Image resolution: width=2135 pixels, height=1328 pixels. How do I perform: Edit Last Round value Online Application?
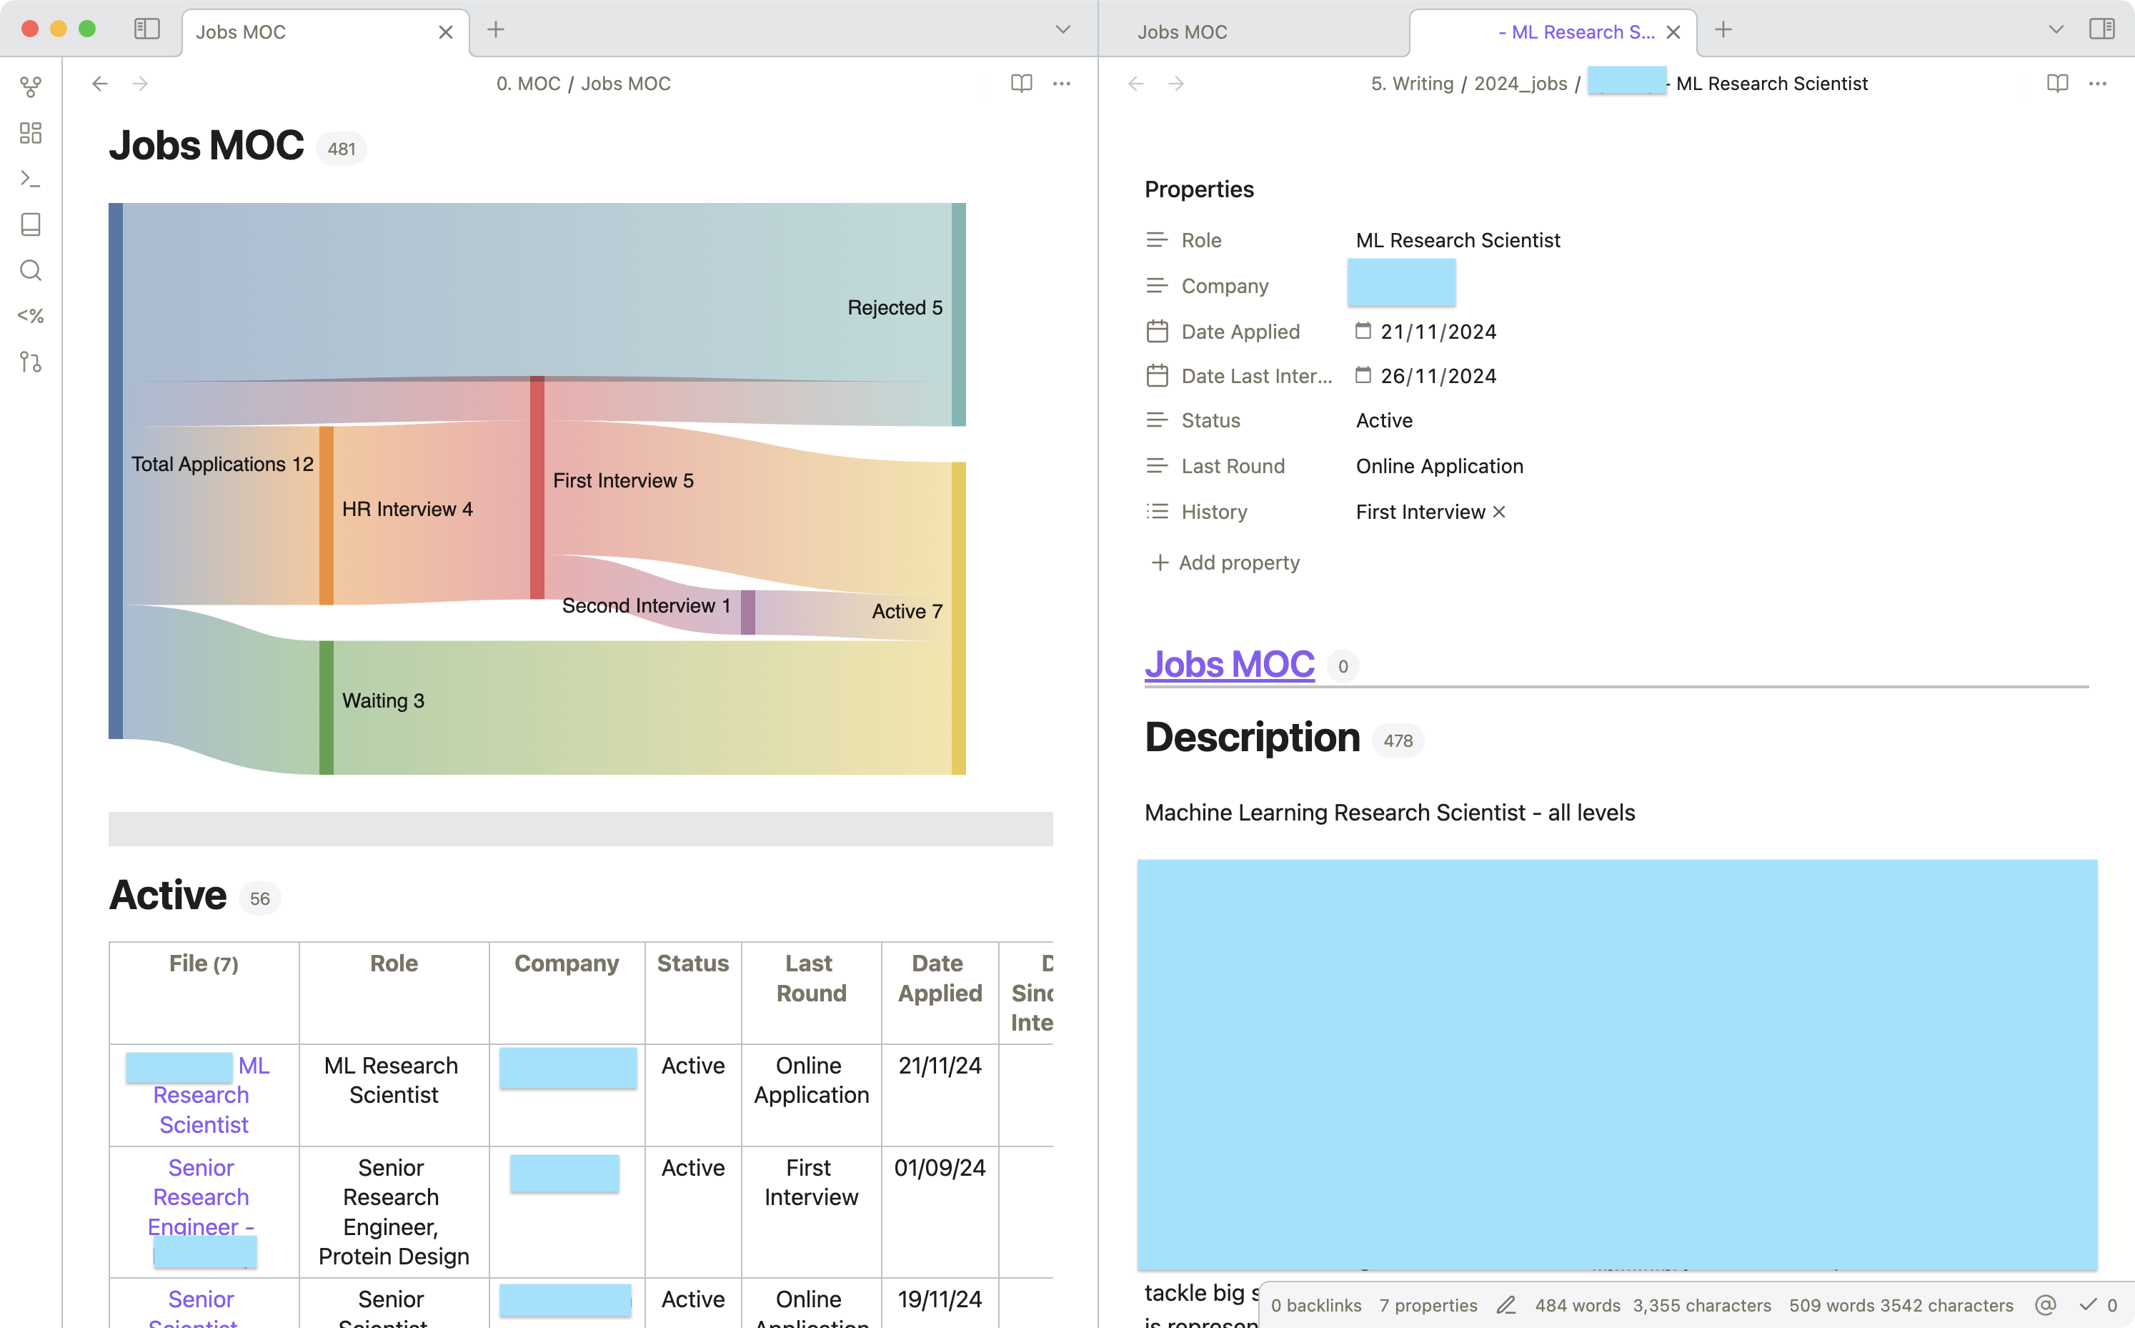point(1440,465)
